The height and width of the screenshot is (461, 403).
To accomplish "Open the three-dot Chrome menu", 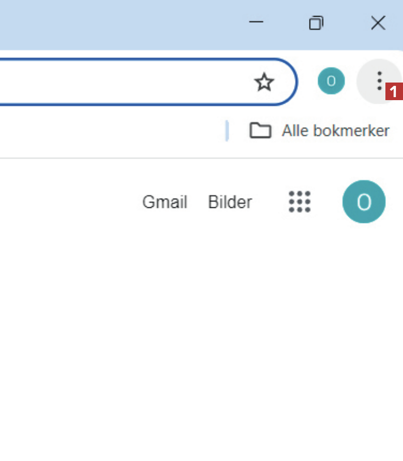I will click(x=379, y=81).
